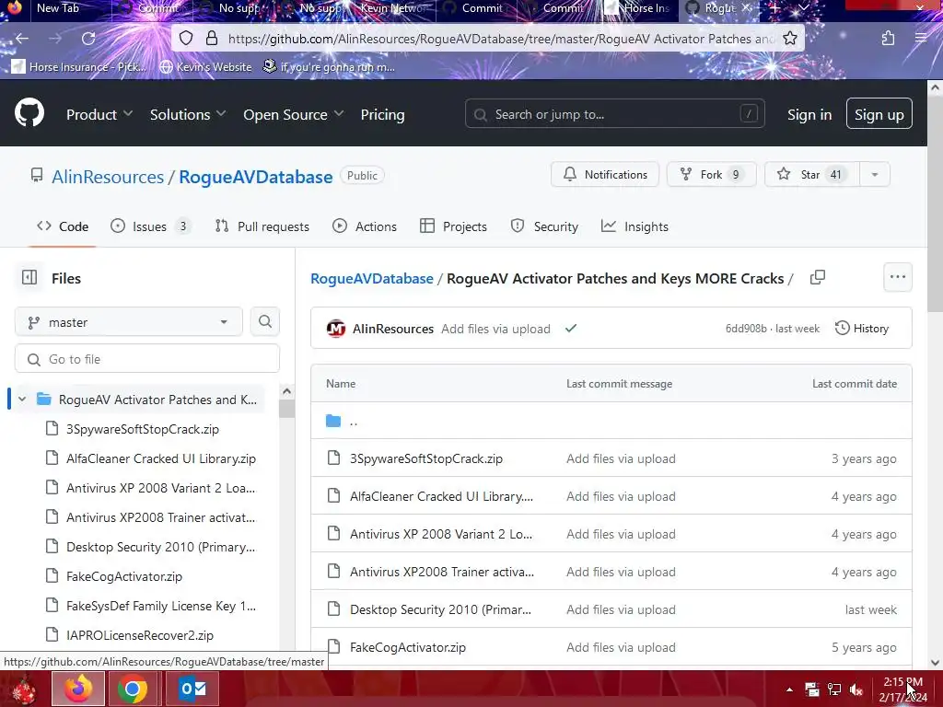
Task: Click the muted volume tray icon
Action: pos(857,690)
